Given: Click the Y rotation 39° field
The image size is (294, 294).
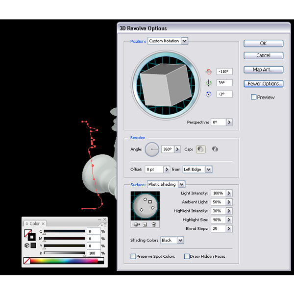Looking at the screenshot, I should coord(224,83).
